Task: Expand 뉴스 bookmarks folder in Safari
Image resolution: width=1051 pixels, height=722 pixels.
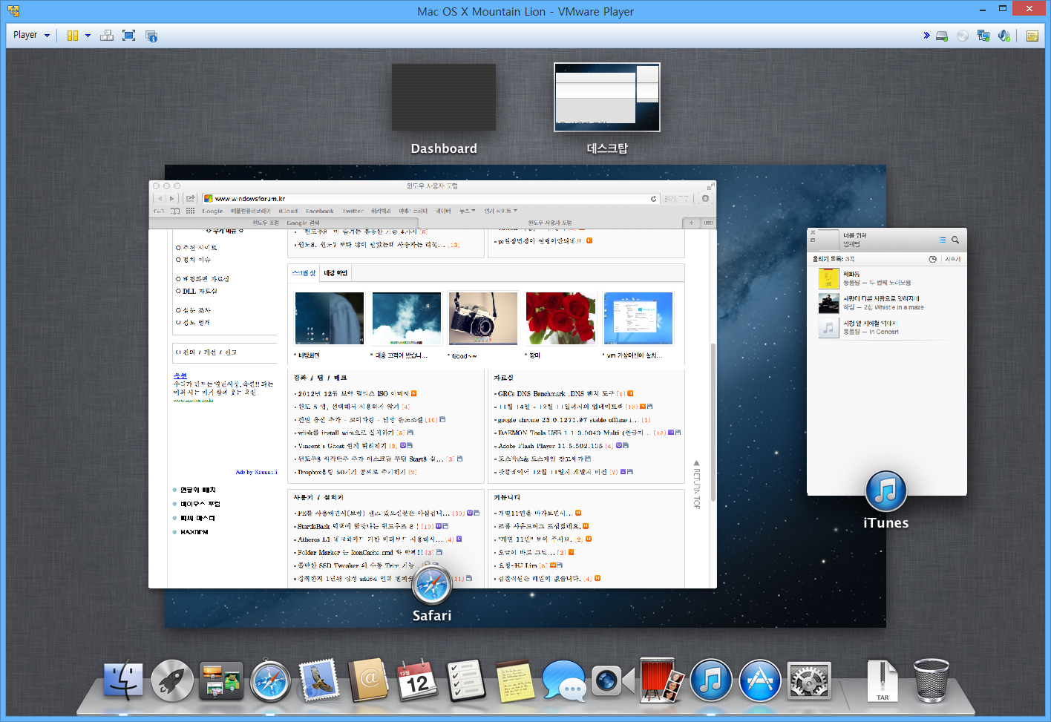Action: pos(467,211)
